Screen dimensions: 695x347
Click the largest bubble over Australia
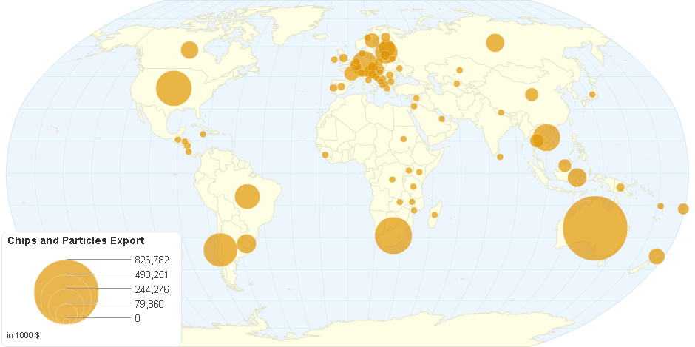(x=595, y=228)
